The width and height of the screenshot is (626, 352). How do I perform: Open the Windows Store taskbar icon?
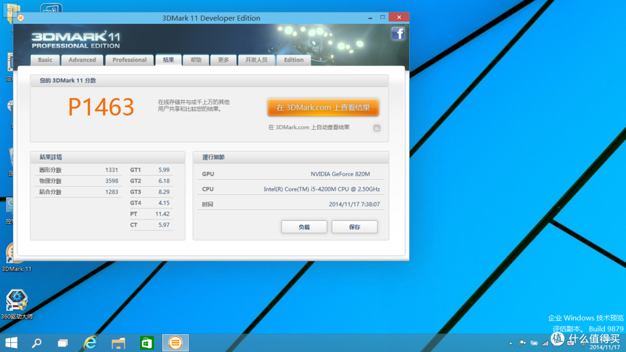(147, 343)
